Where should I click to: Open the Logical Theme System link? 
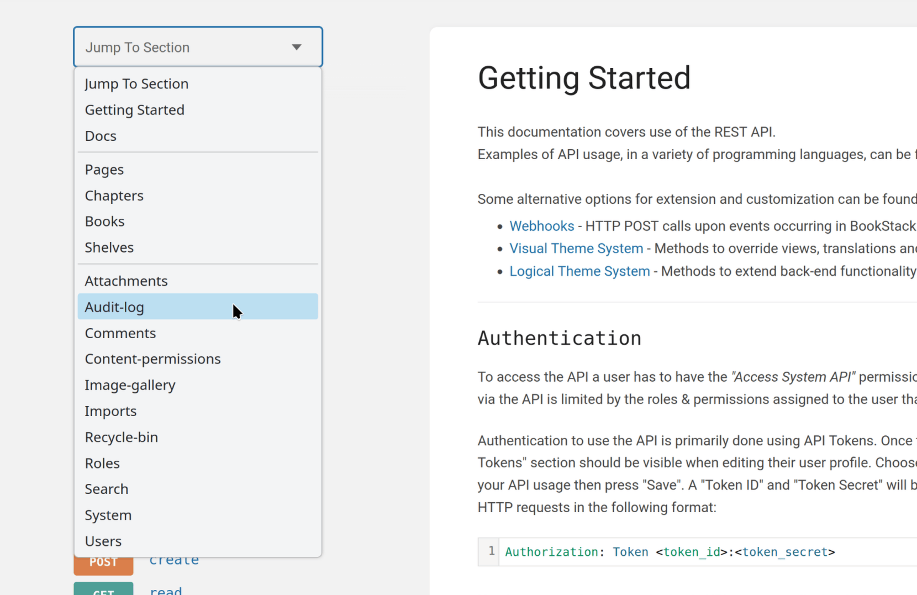point(579,271)
